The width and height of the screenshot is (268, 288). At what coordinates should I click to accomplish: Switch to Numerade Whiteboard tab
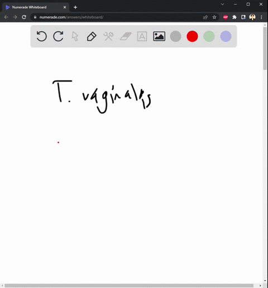[35, 7]
